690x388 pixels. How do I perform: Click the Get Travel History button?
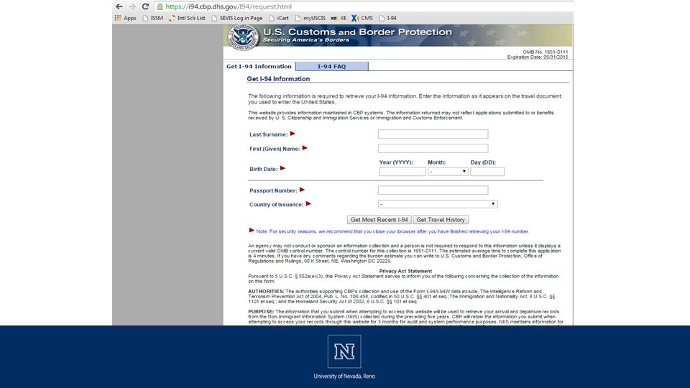pyautogui.click(x=441, y=220)
